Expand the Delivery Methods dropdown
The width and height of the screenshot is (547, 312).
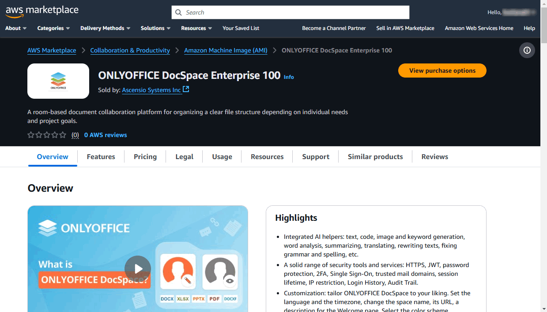coord(105,28)
